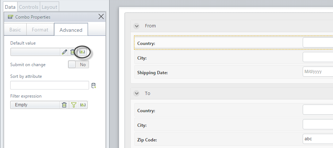Clear the Filter expression with trash icon
Image resolution: width=333 pixels, height=148 pixels.
(x=64, y=105)
